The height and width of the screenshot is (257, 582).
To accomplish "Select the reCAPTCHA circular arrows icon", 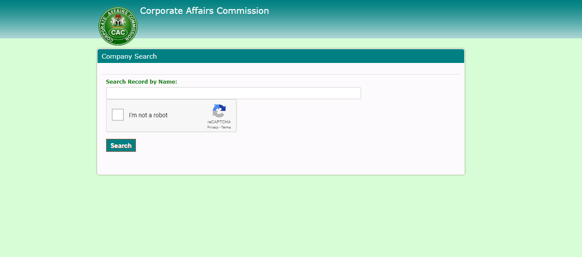I will (219, 111).
